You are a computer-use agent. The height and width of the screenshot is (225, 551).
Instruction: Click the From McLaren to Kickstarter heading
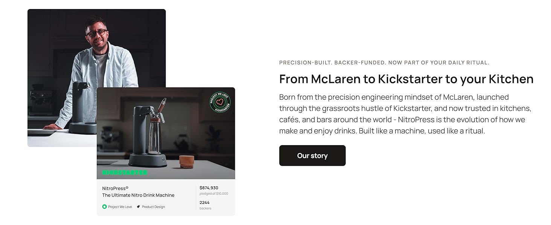click(x=406, y=79)
